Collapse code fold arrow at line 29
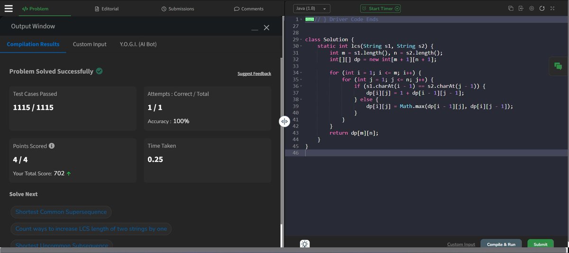The image size is (569, 253). point(302,39)
